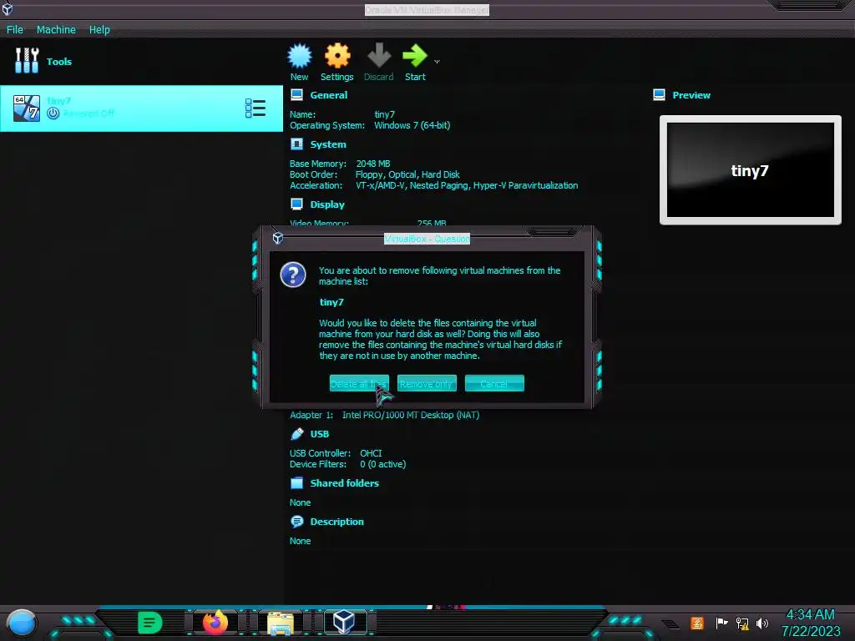The width and height of the screenshot is (855, 641).
Task: Click the General section monitor icon
Action: (296, 95)
